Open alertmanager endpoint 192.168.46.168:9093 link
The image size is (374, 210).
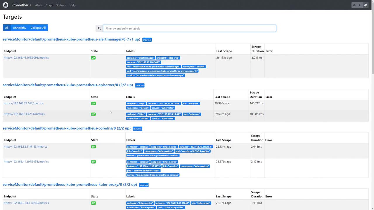point(26,58)
